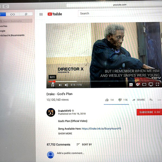Open the more actions ellipsis menu
Viewport: 162px width, 162px height.
[x=159, y=100]
